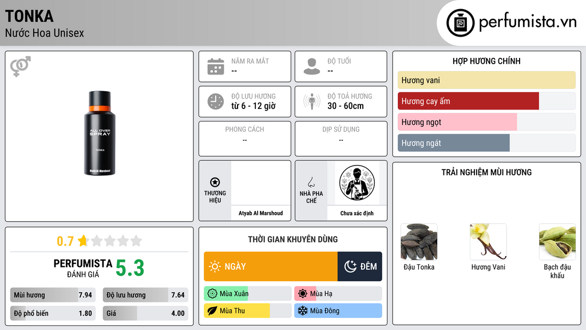Click the Đậu Tonka ingredient image
Image resolution: width=586 pixels, height=330 pixels.
419,242
